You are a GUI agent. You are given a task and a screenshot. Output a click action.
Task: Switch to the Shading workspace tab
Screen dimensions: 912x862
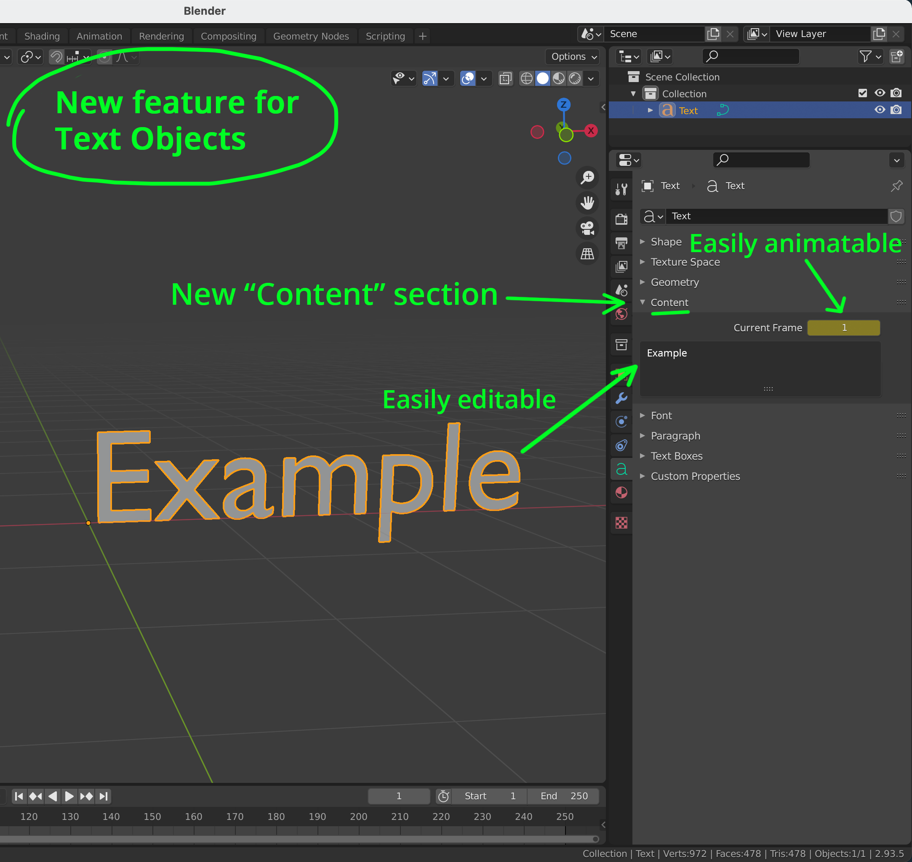[42, 36]
